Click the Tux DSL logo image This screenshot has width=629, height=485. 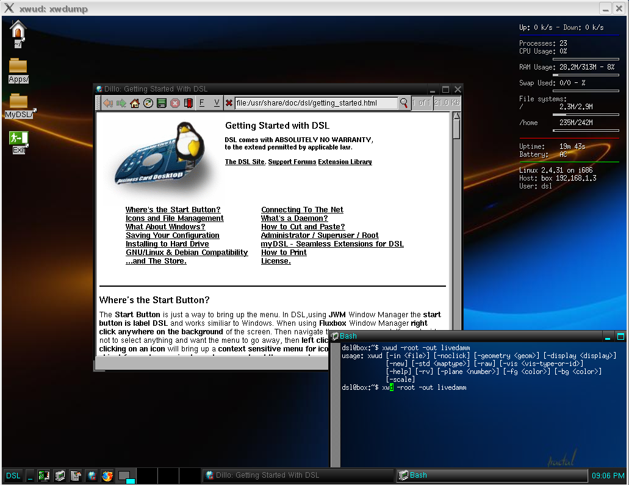160,154
